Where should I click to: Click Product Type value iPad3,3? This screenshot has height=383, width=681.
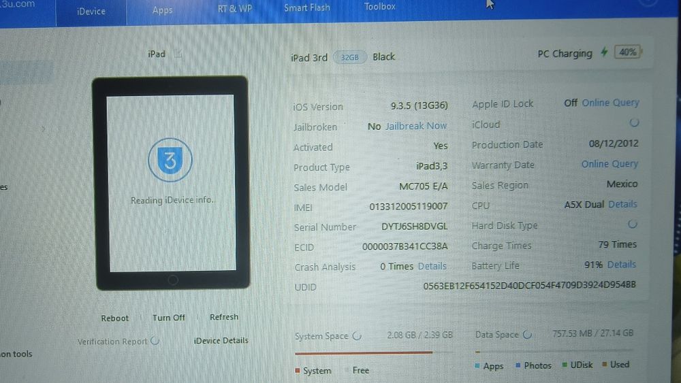tap(432, 166)
